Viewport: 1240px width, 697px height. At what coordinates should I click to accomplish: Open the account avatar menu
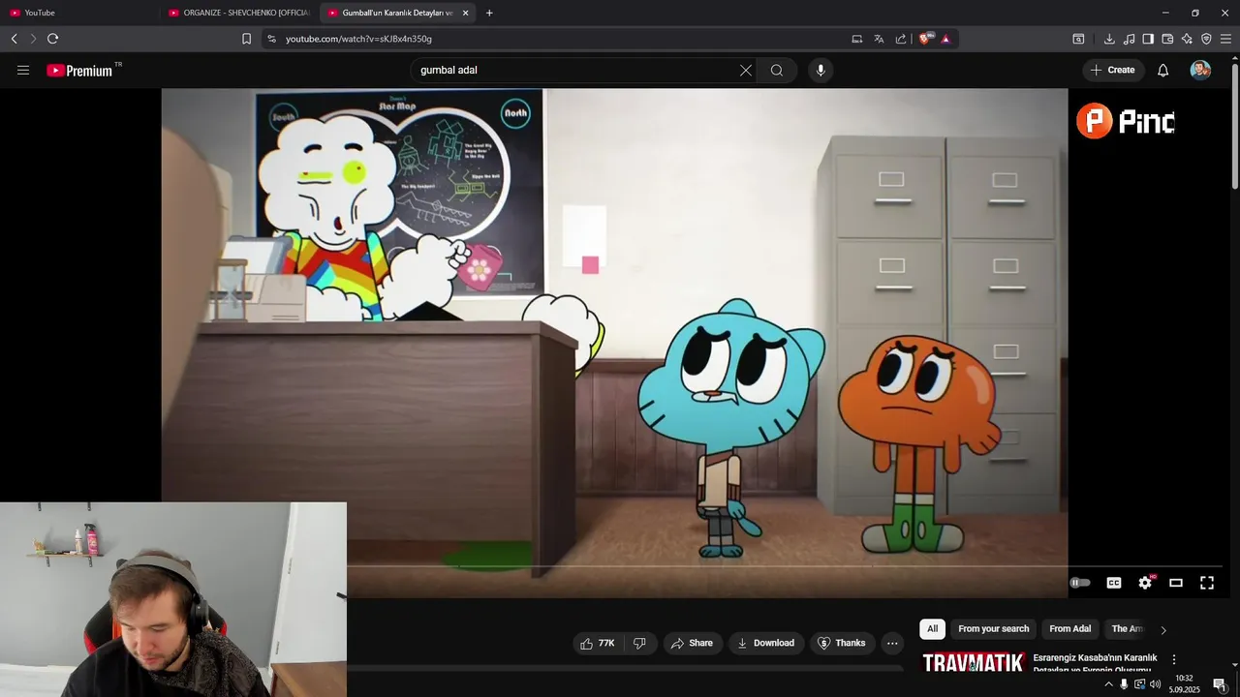pos(1200,70)
